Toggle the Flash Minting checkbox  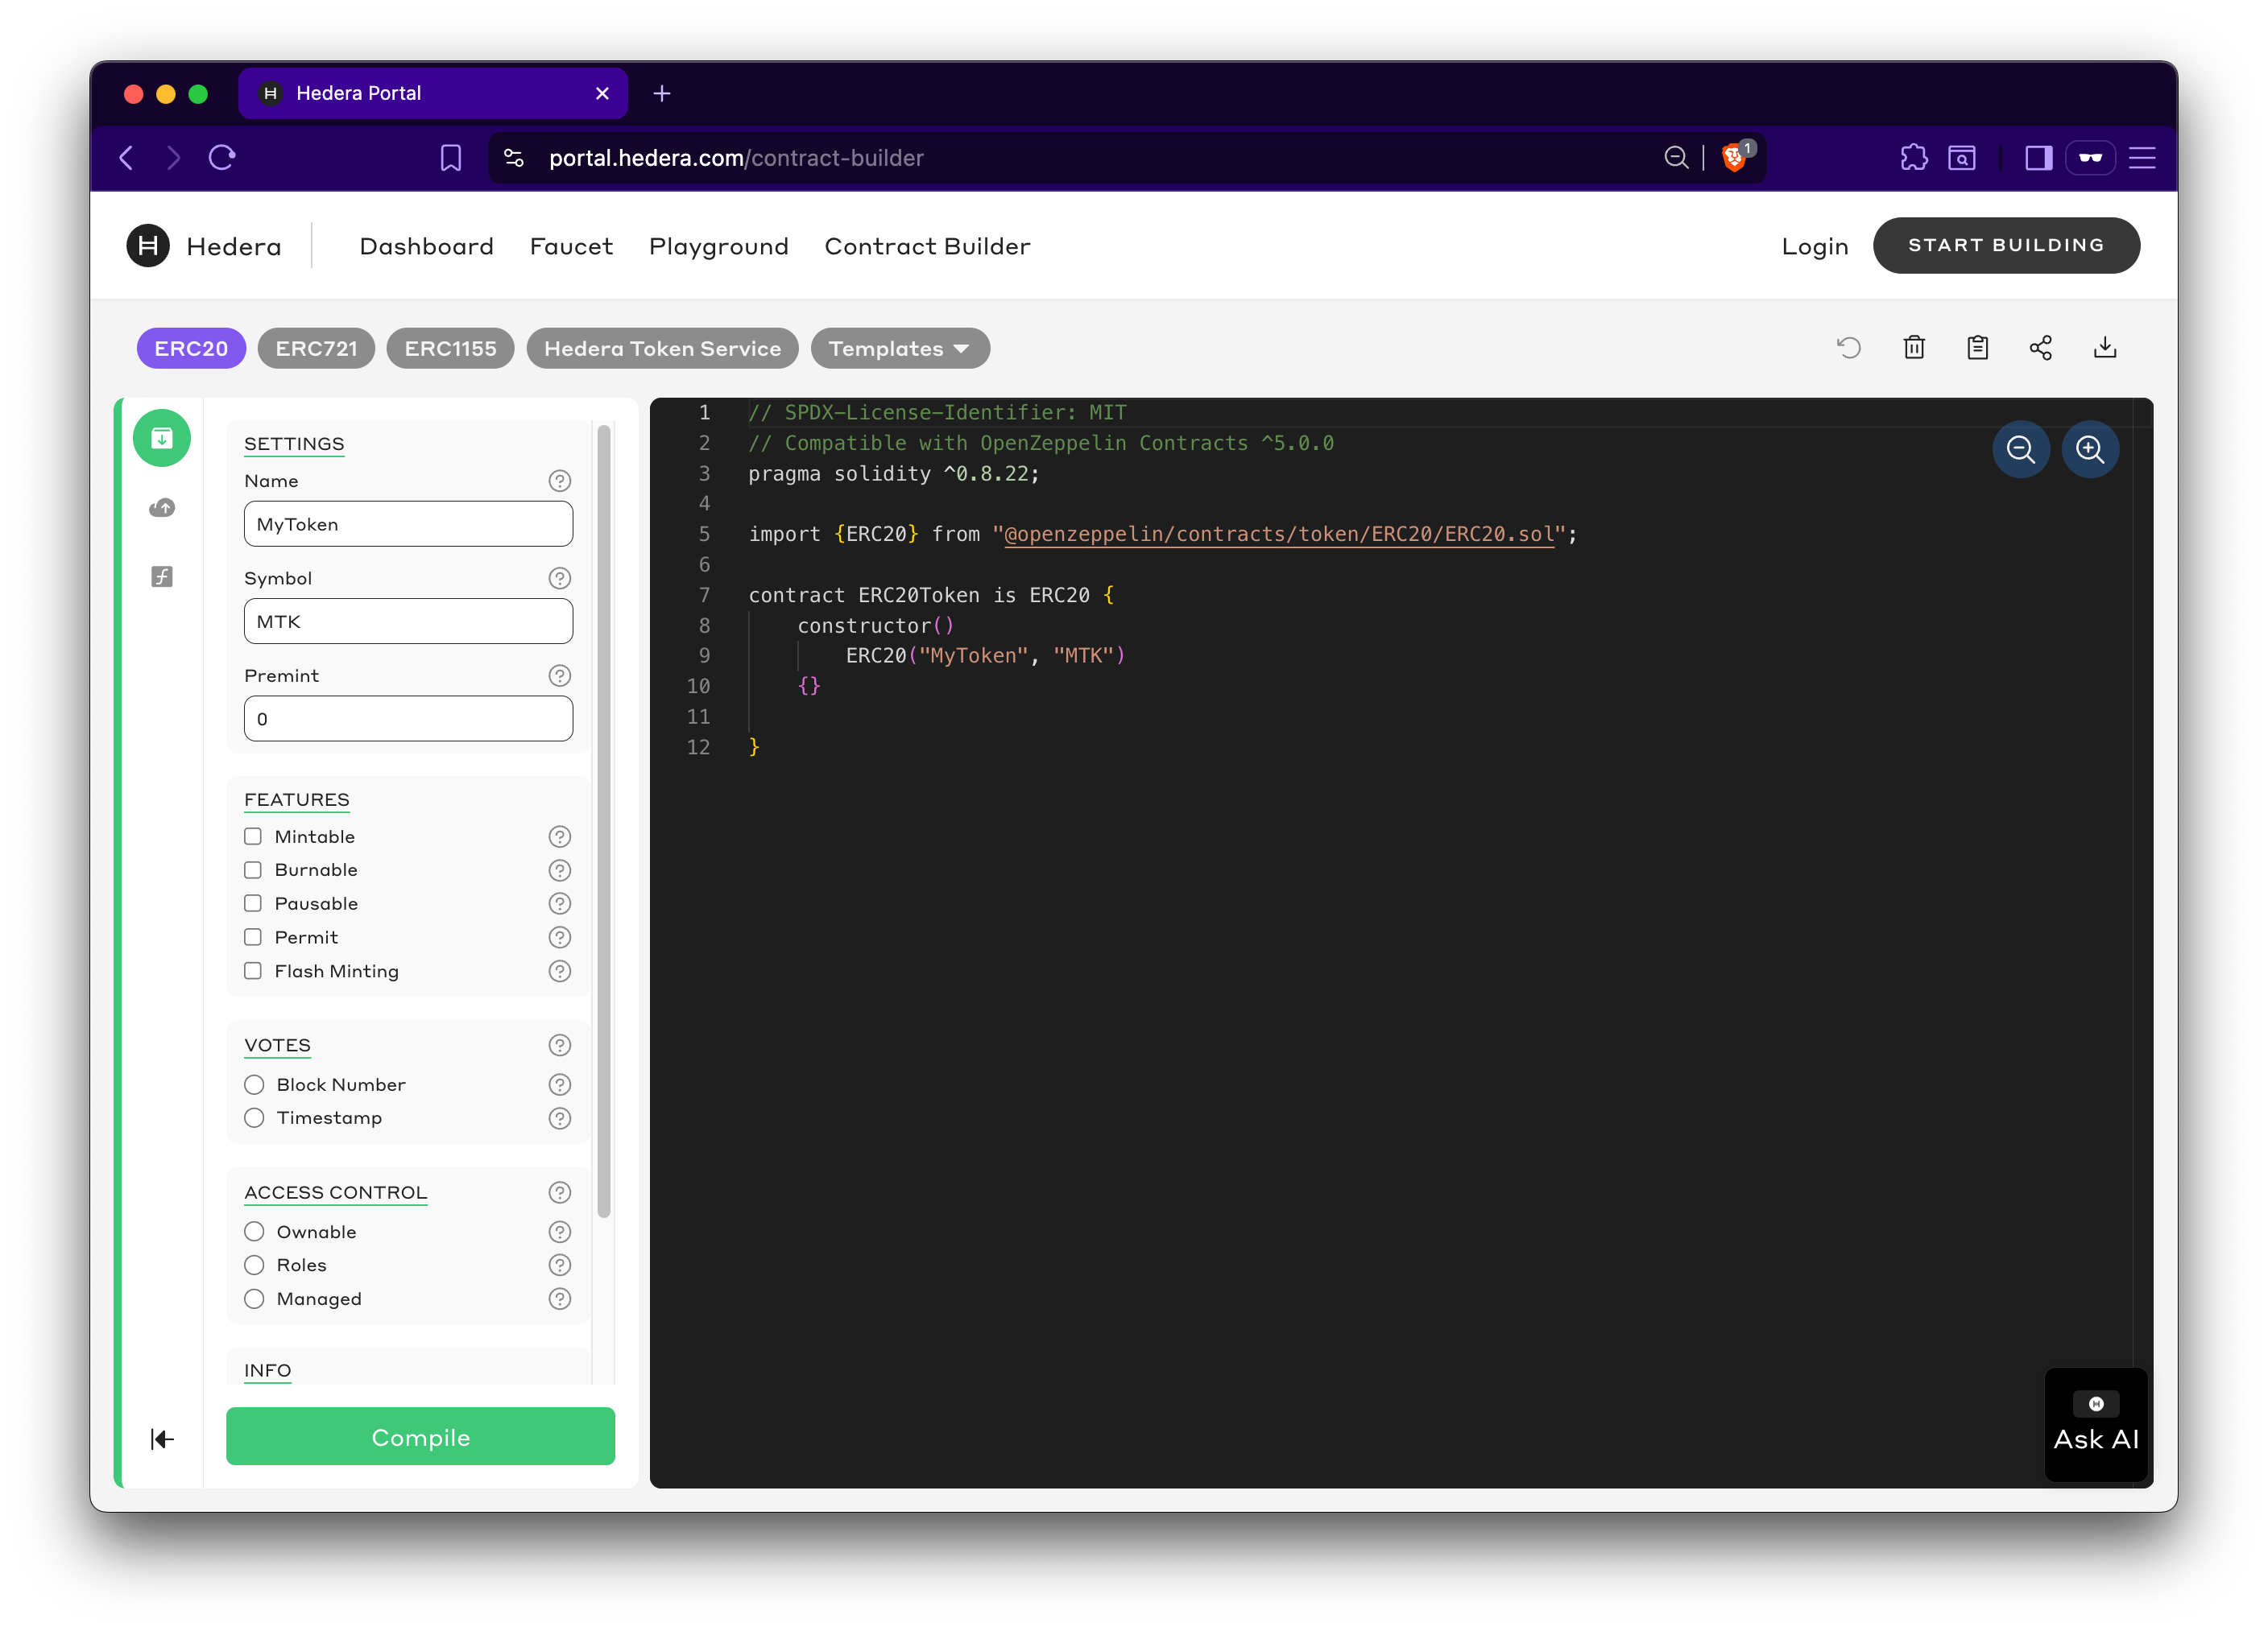click(253, 972)
